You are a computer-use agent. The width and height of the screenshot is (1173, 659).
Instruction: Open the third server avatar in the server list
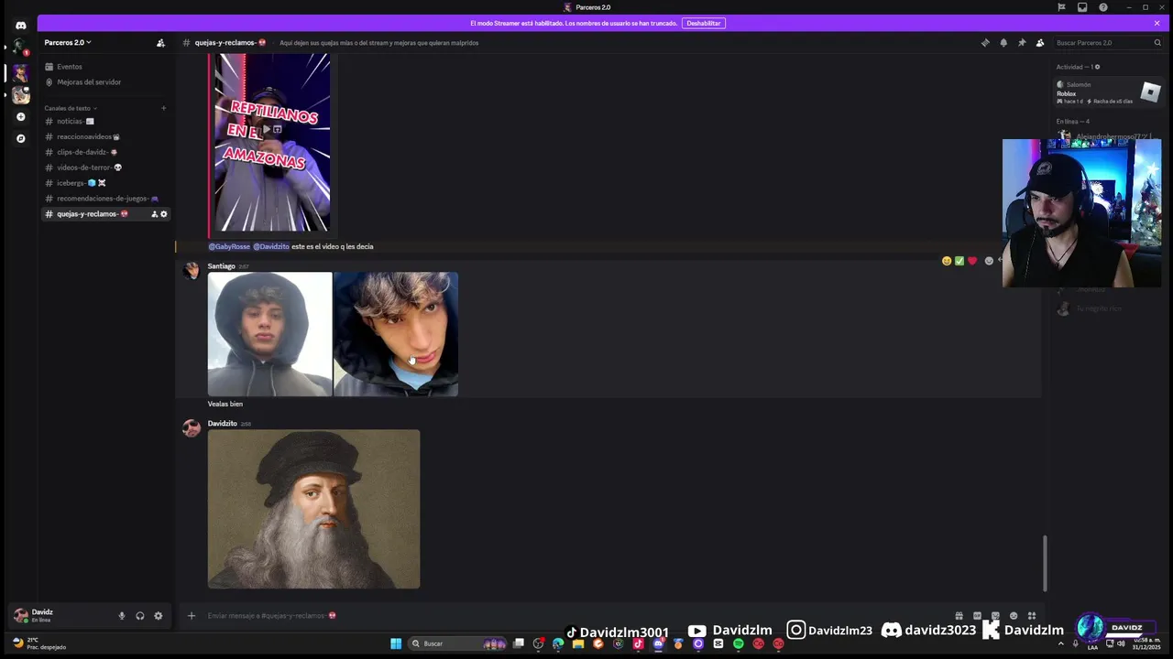click(20, 95)
